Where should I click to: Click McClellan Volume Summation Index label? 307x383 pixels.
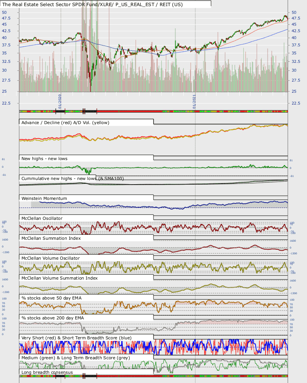(59, 278)
